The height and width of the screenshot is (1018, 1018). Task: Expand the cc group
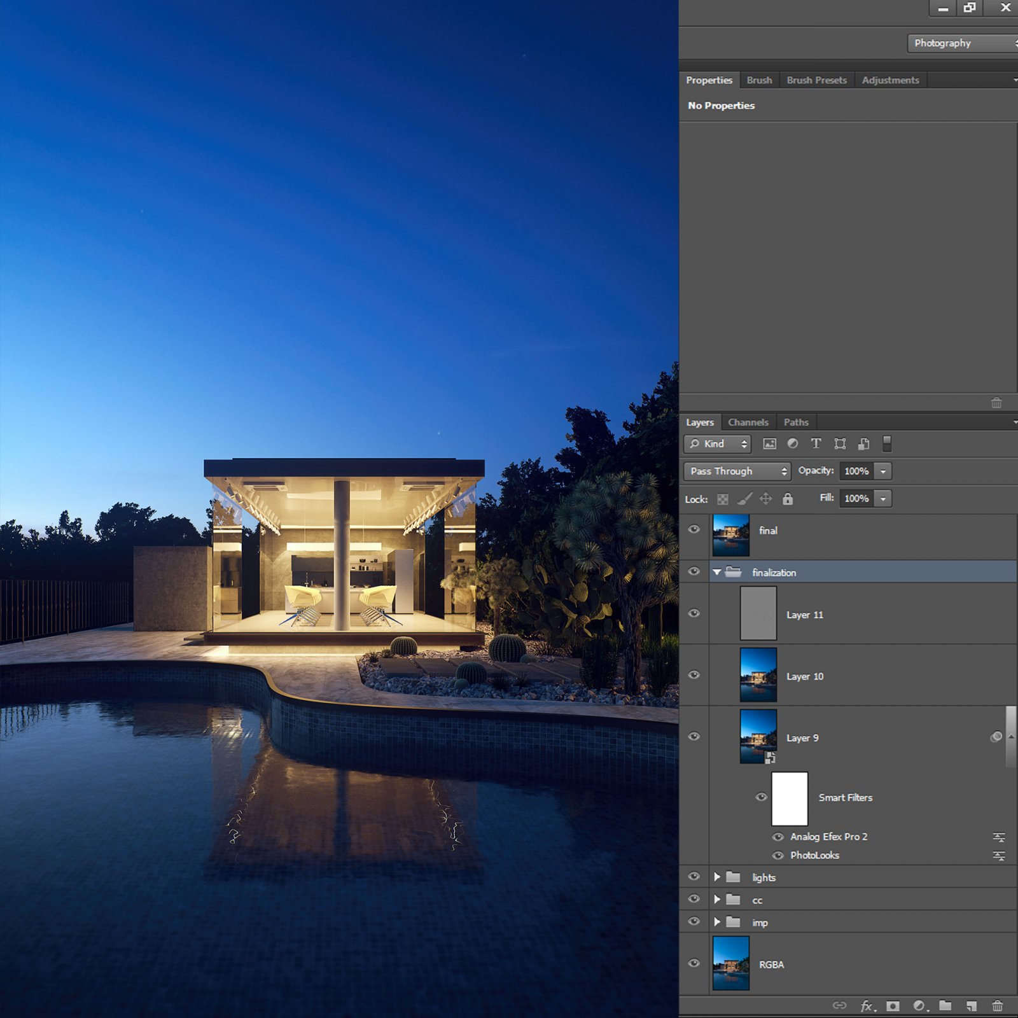(x=716, y=900)
